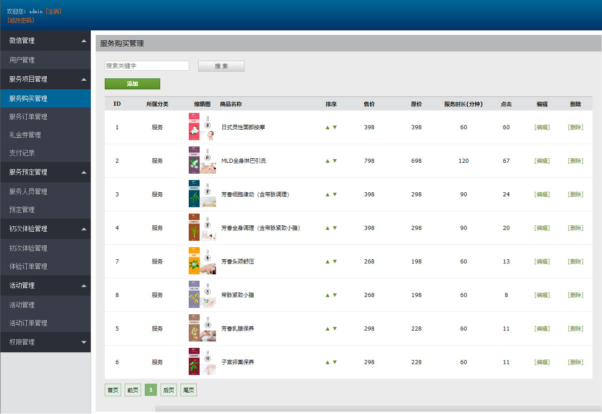Screen dimensions: 602x414
Task: Delete the 子宫卵巢保养 row via 删除
Action: pyautogui.click(x=575, y=362)
